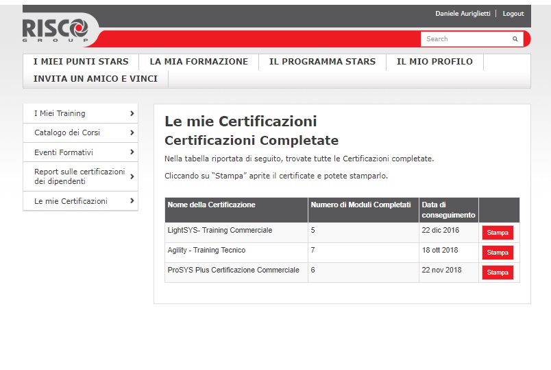Click chevron next to Eventi Formativi
The width and height of the screenshot is (551, 370).
point(132,152)
